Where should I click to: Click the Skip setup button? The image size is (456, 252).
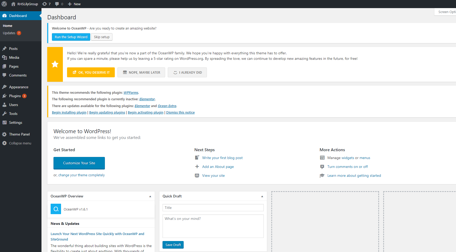tap(102, 37)
